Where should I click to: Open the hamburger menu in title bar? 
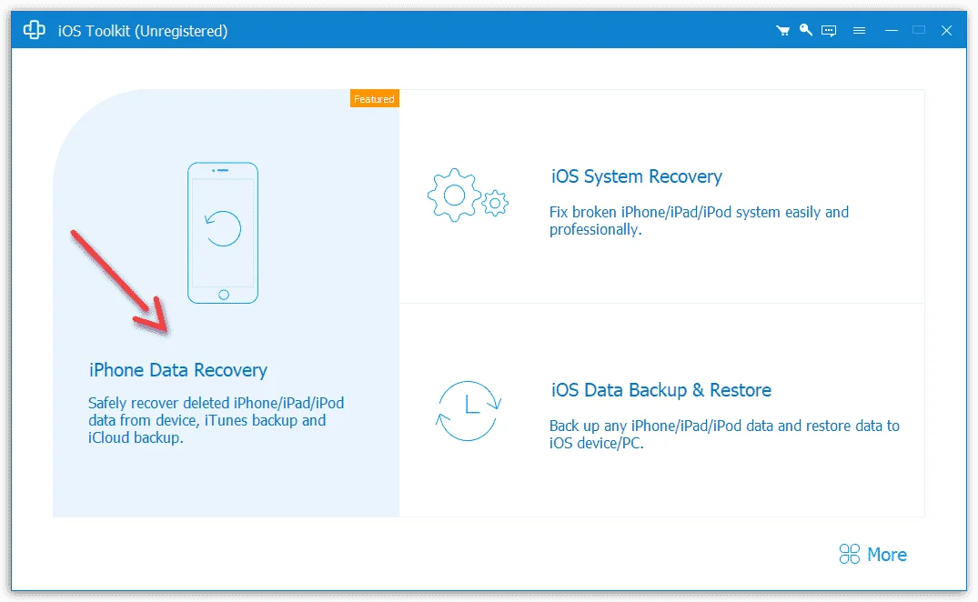pyautogui.click(x=859, y=31)
